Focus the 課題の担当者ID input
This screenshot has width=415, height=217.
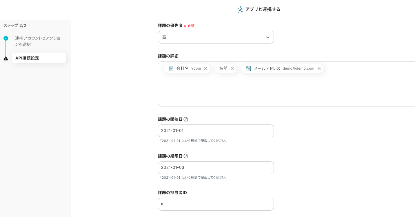pos(216,204)
